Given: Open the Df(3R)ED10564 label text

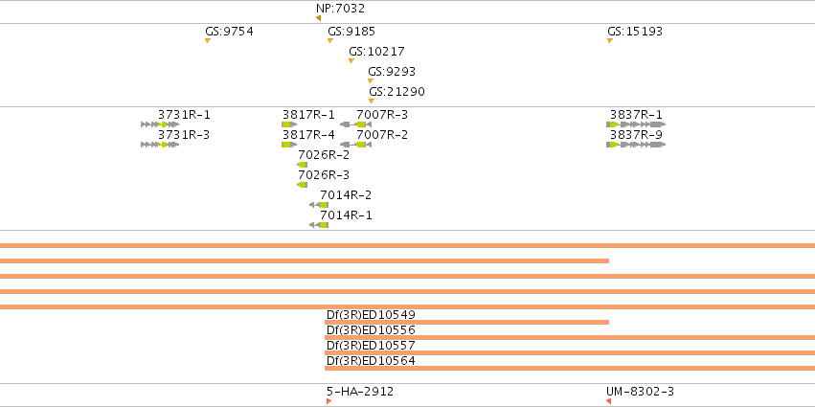Looking at the screenshot, I should point(372,361).
